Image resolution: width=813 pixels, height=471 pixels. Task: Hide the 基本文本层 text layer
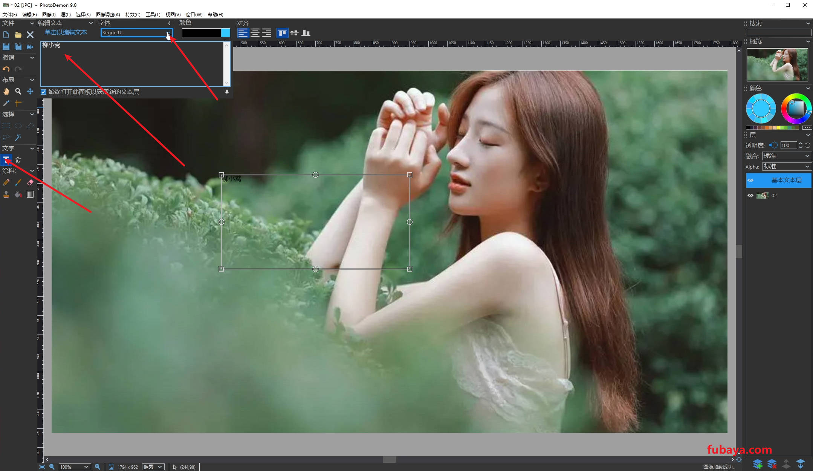click(750, 180)
